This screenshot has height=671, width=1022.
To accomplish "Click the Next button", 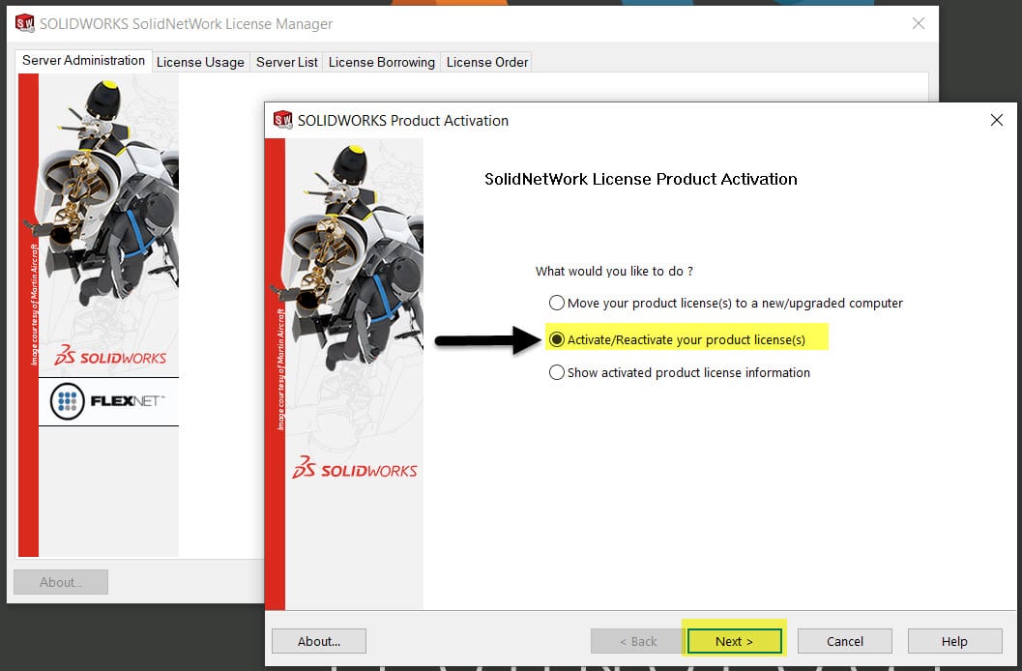I will click(734, 641).
